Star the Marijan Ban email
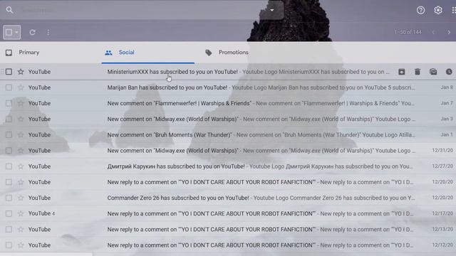Viewport: 456px width, 256px height. click(x=21, y=87)
